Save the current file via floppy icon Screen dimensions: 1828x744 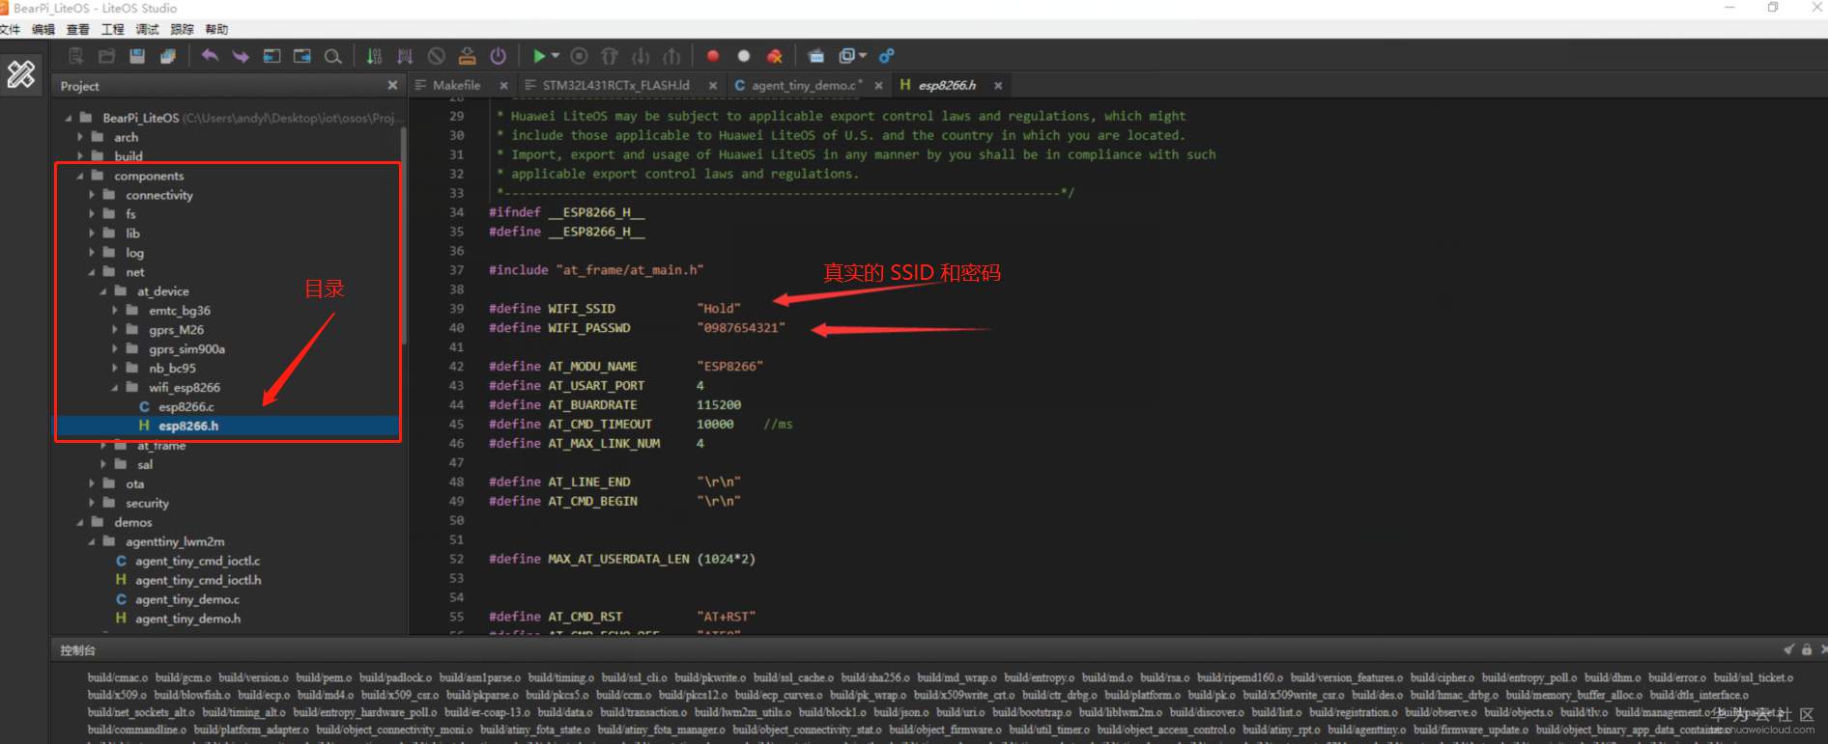pyautogui.click(x=137, y=56)
